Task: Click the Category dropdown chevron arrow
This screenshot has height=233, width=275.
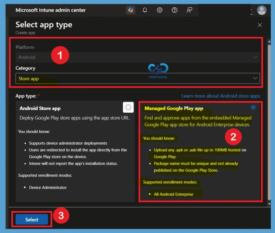Action: pyautogui.click(x=255, y=78)
